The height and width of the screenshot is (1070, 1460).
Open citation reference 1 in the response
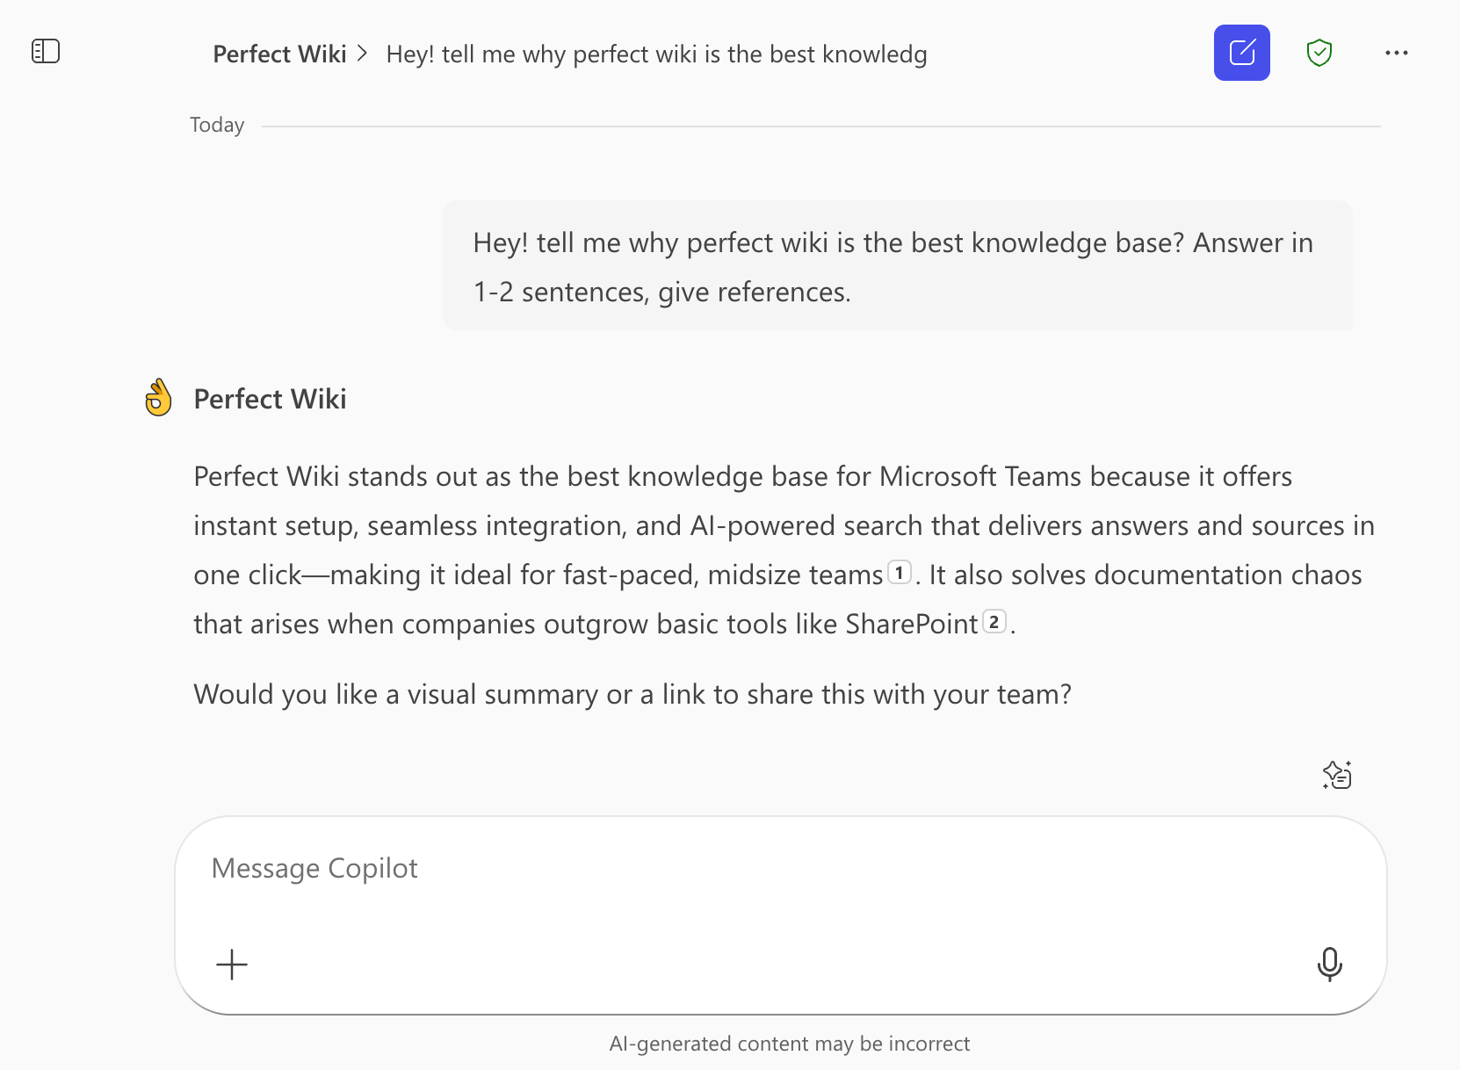pos(900,573)
